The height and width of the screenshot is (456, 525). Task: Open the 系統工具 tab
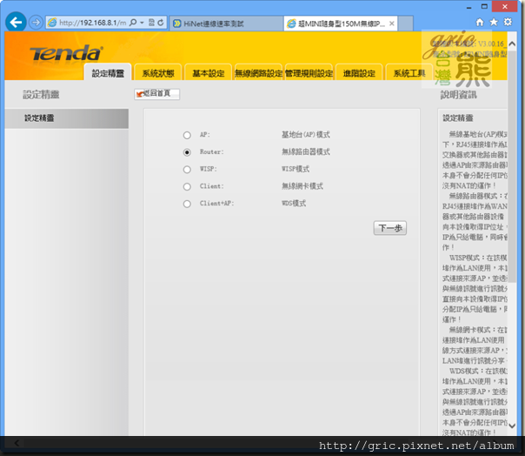[409, 72]
